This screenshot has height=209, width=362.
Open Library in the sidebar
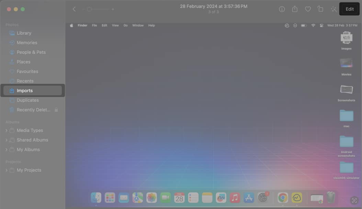33,33
